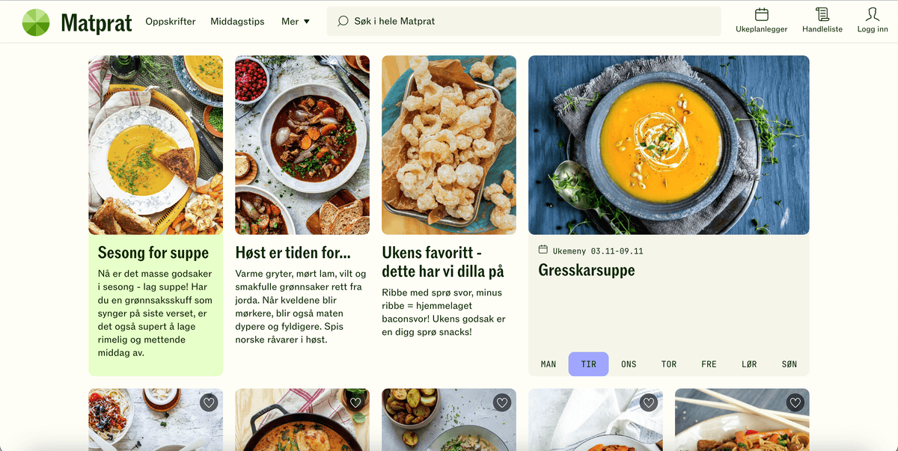
Task: Open the Handleliste shopping list icon
Action: point(822,14)
